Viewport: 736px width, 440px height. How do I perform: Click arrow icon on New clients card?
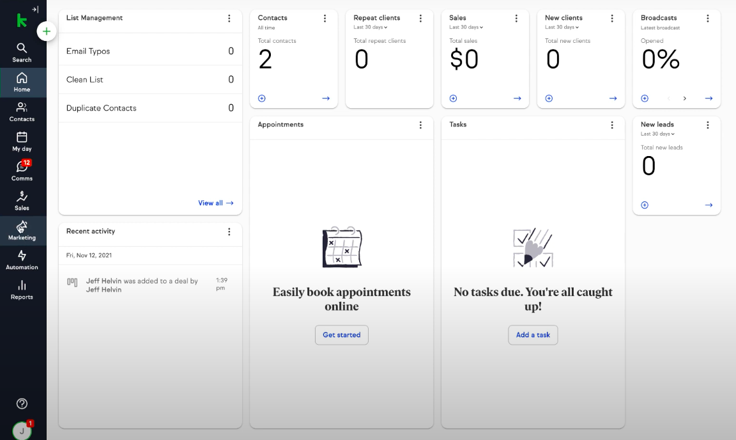(x=613, y=98)
